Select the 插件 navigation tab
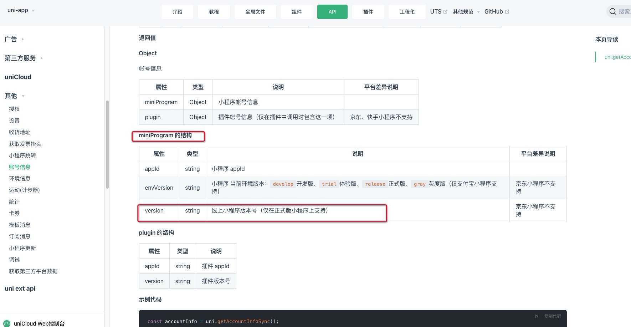The width and height of the screenshot is (631, 327). [368, 12]
